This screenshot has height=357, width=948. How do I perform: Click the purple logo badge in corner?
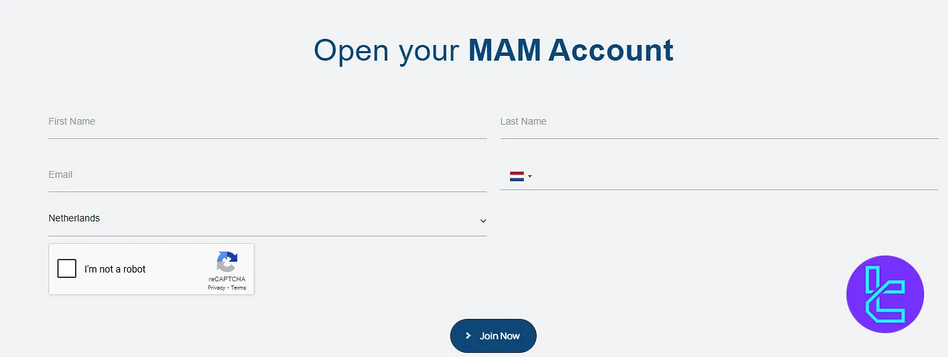[885, 294]
